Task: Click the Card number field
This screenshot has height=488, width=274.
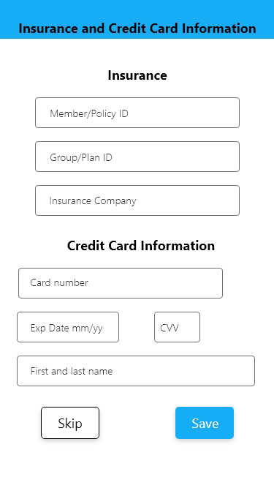Action: 121,283
